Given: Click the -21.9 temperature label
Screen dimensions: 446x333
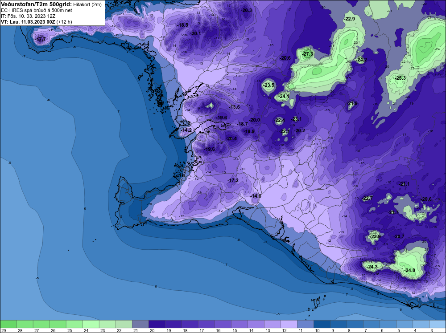Looking at the screenshot, I should (x=352, y=103).
